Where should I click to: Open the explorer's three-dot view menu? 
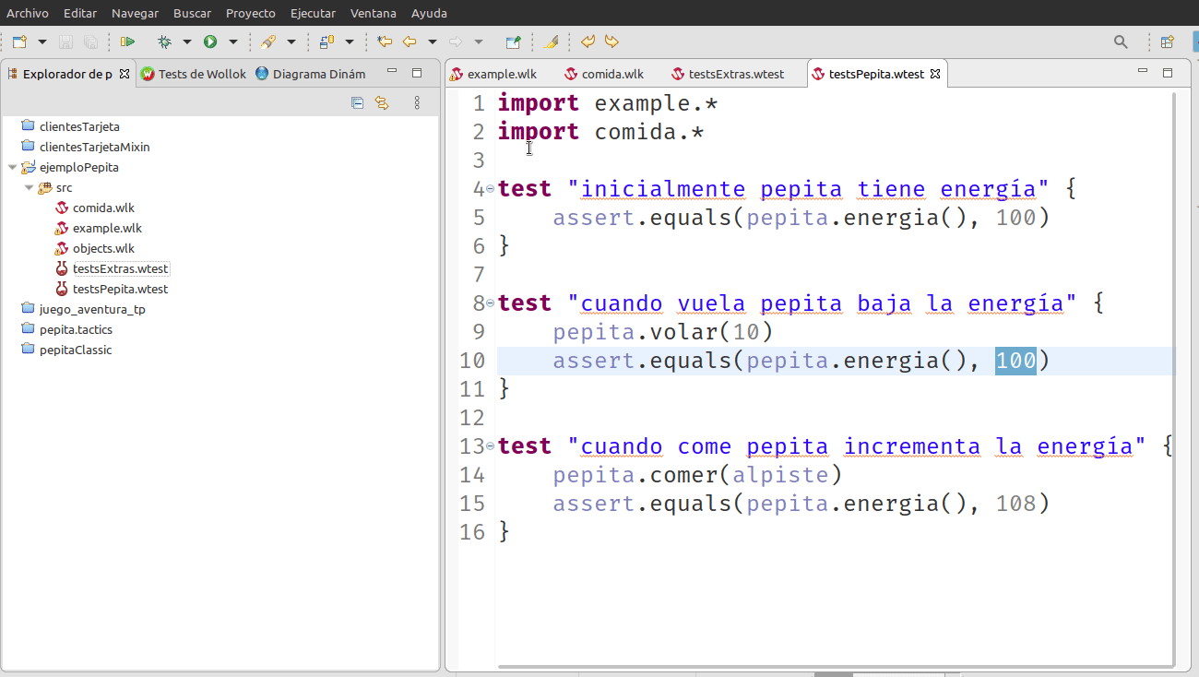point(417,103)
